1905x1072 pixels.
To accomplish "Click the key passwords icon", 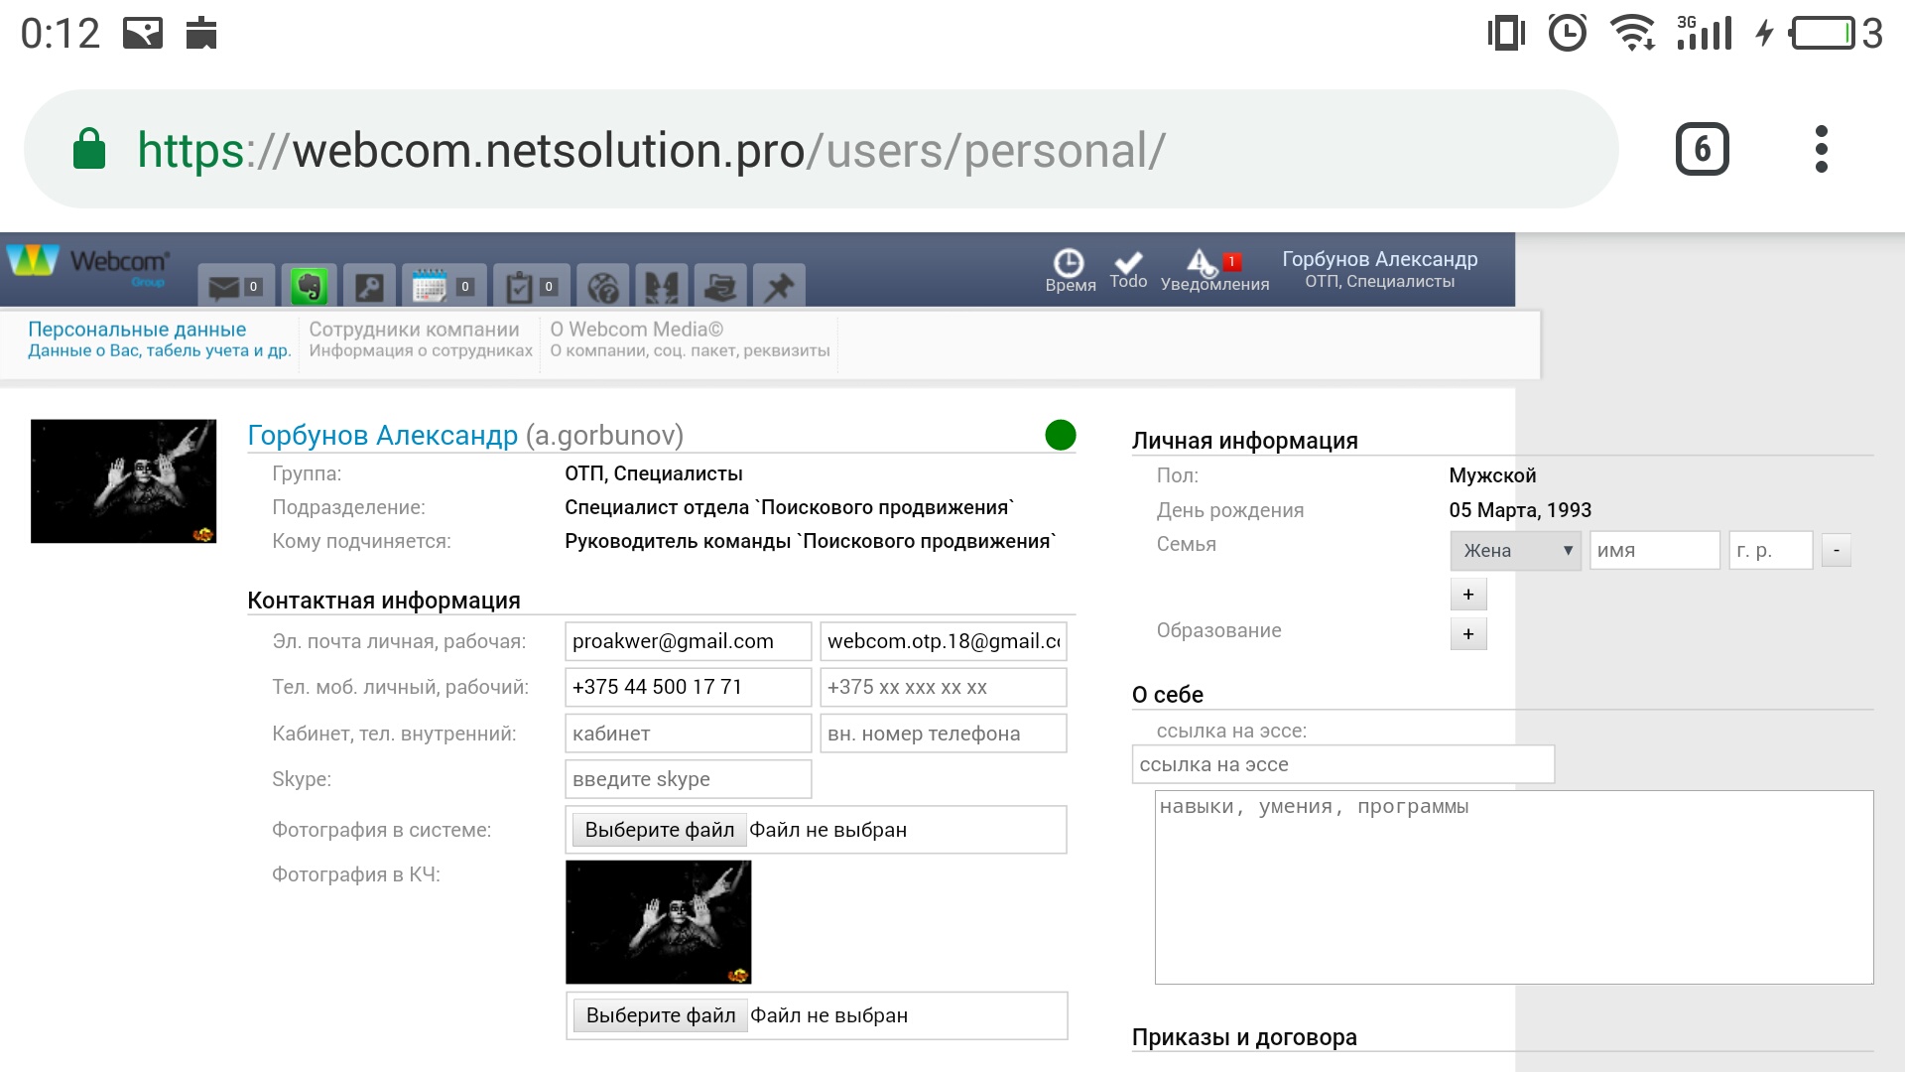I will [x=369, y=287].
